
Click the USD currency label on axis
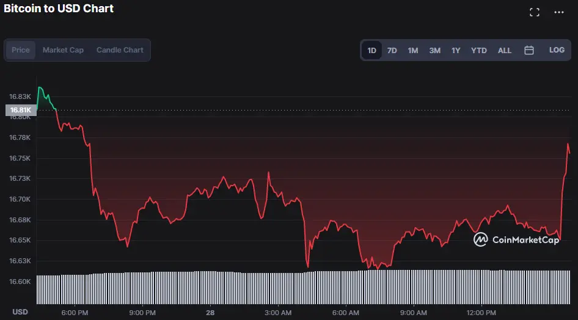pyautogui.click(x=20, y=312)
